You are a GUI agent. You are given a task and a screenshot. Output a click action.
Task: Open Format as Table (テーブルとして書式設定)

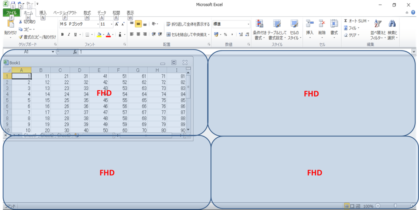(x=277, y=29)
